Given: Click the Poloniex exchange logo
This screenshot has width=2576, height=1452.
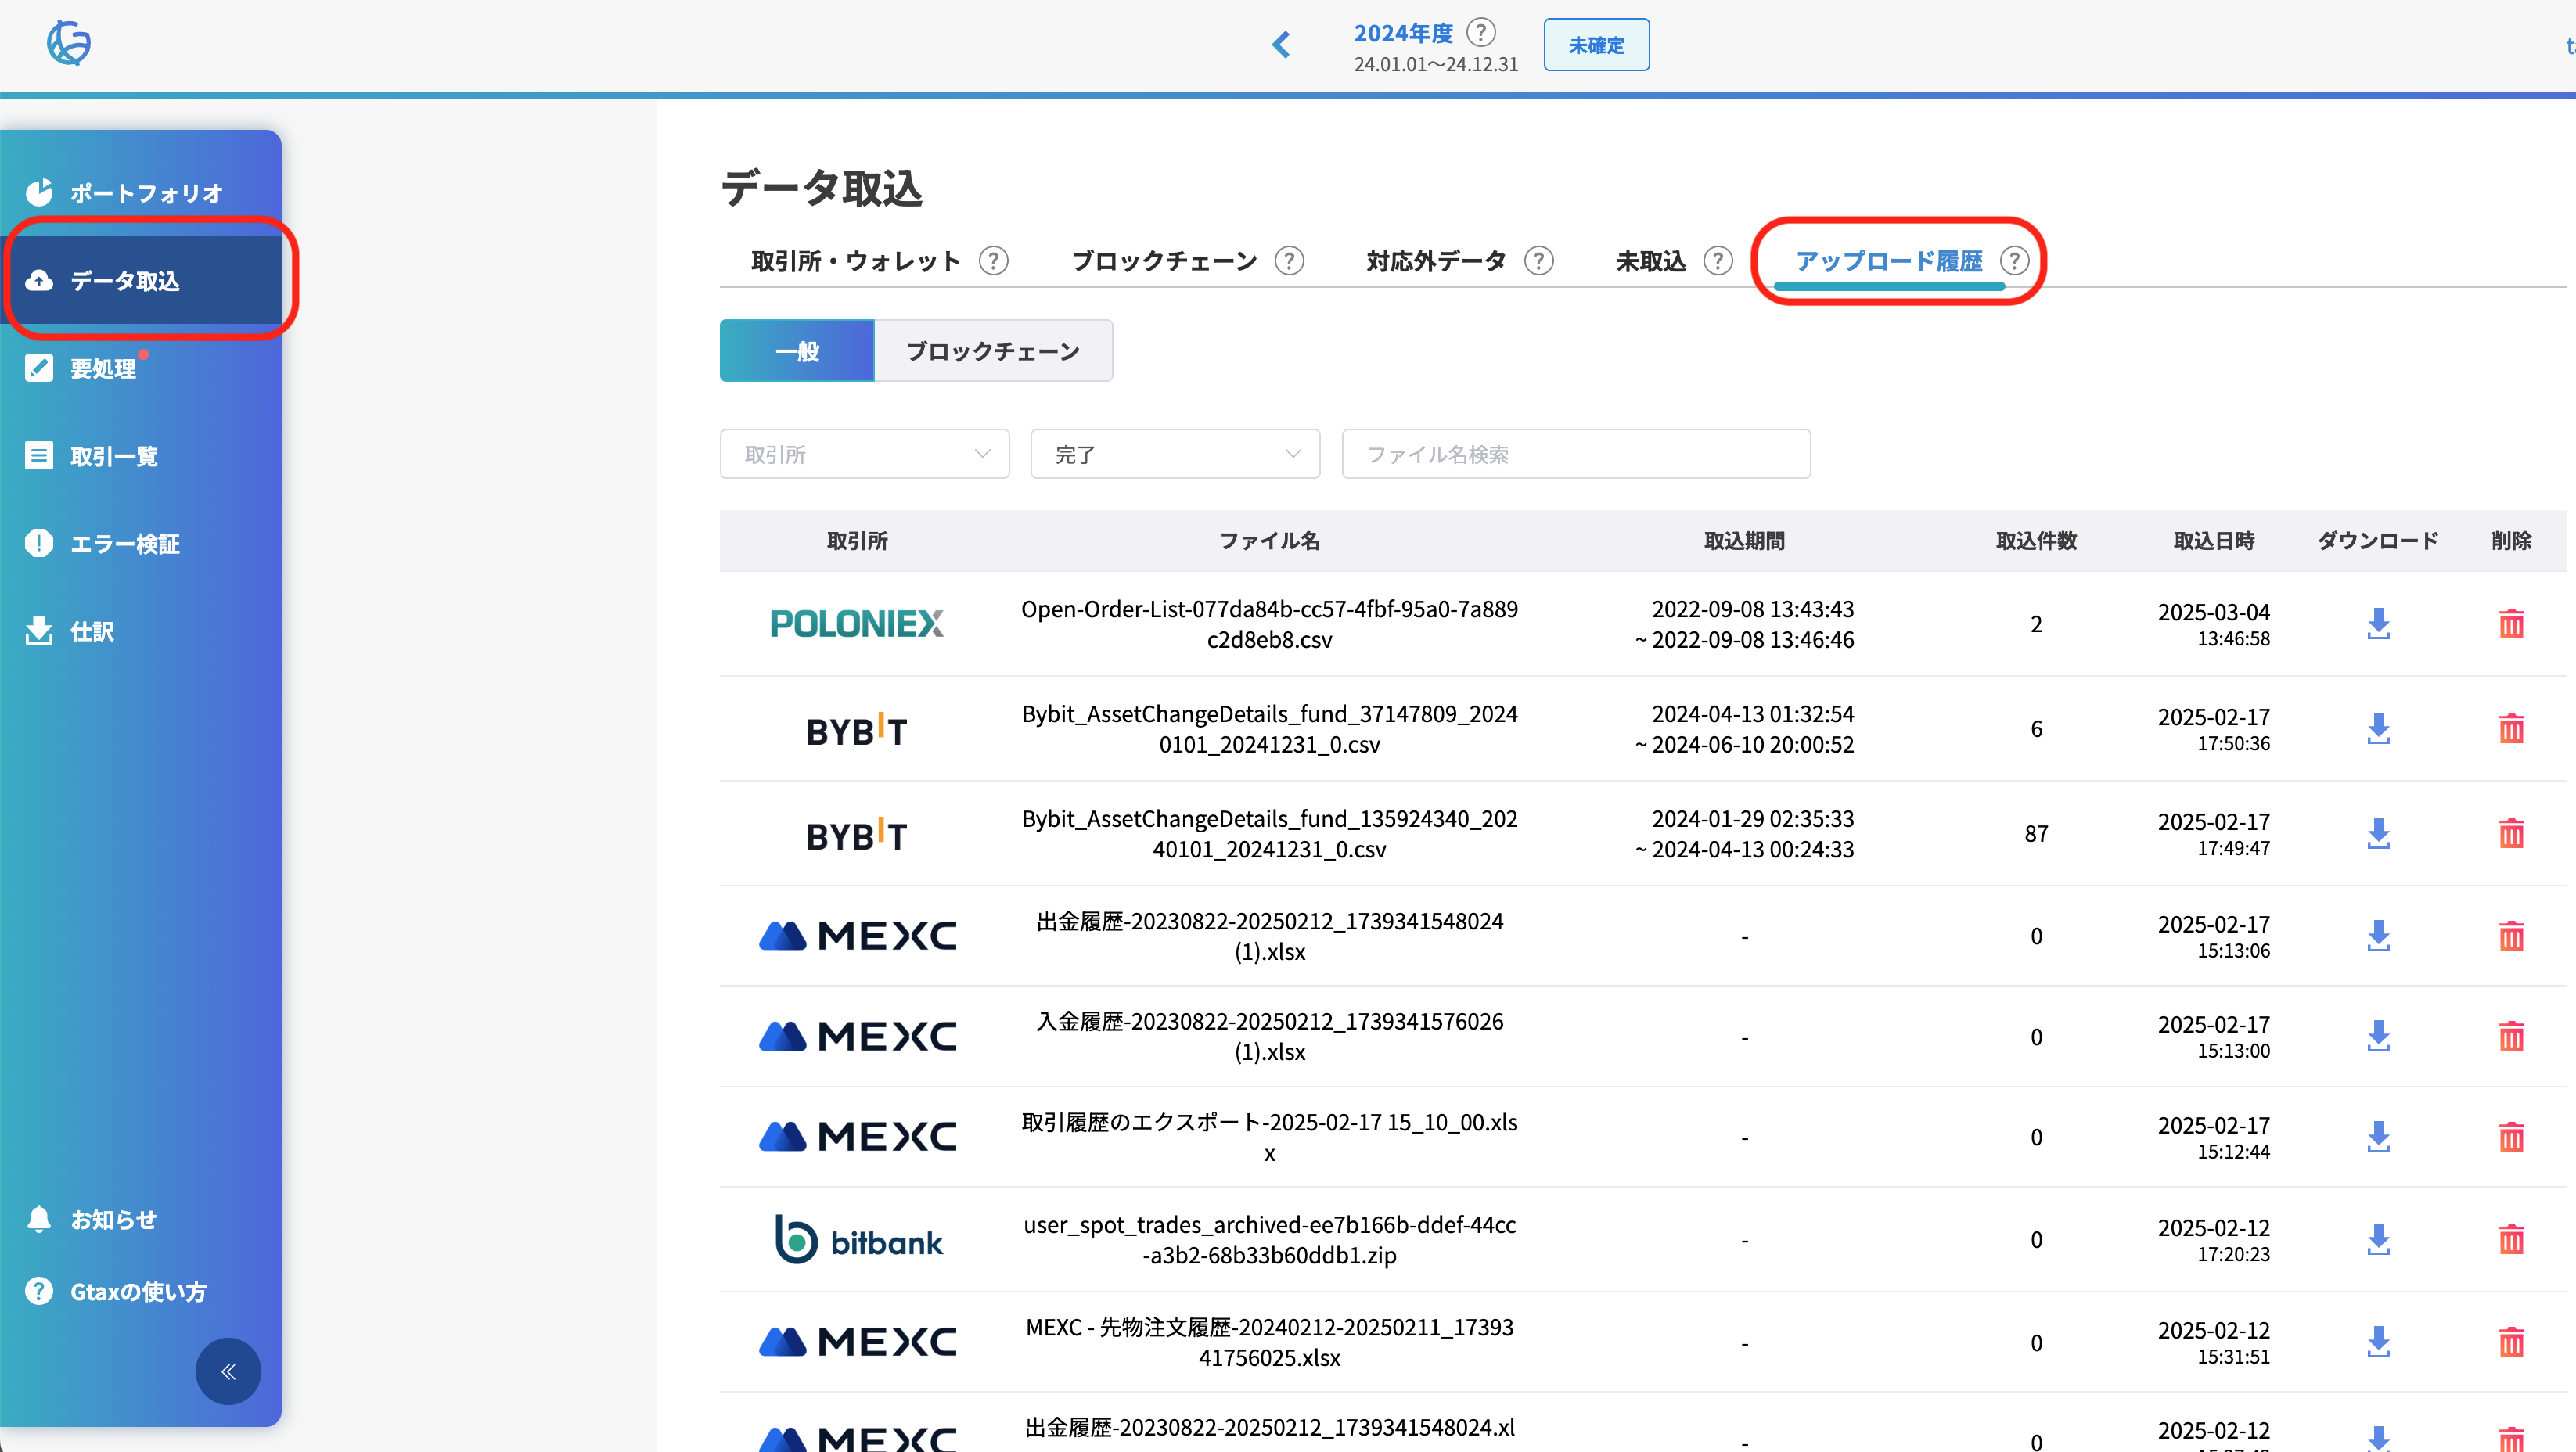Looking at the screenshot, I should coord(856,624).
